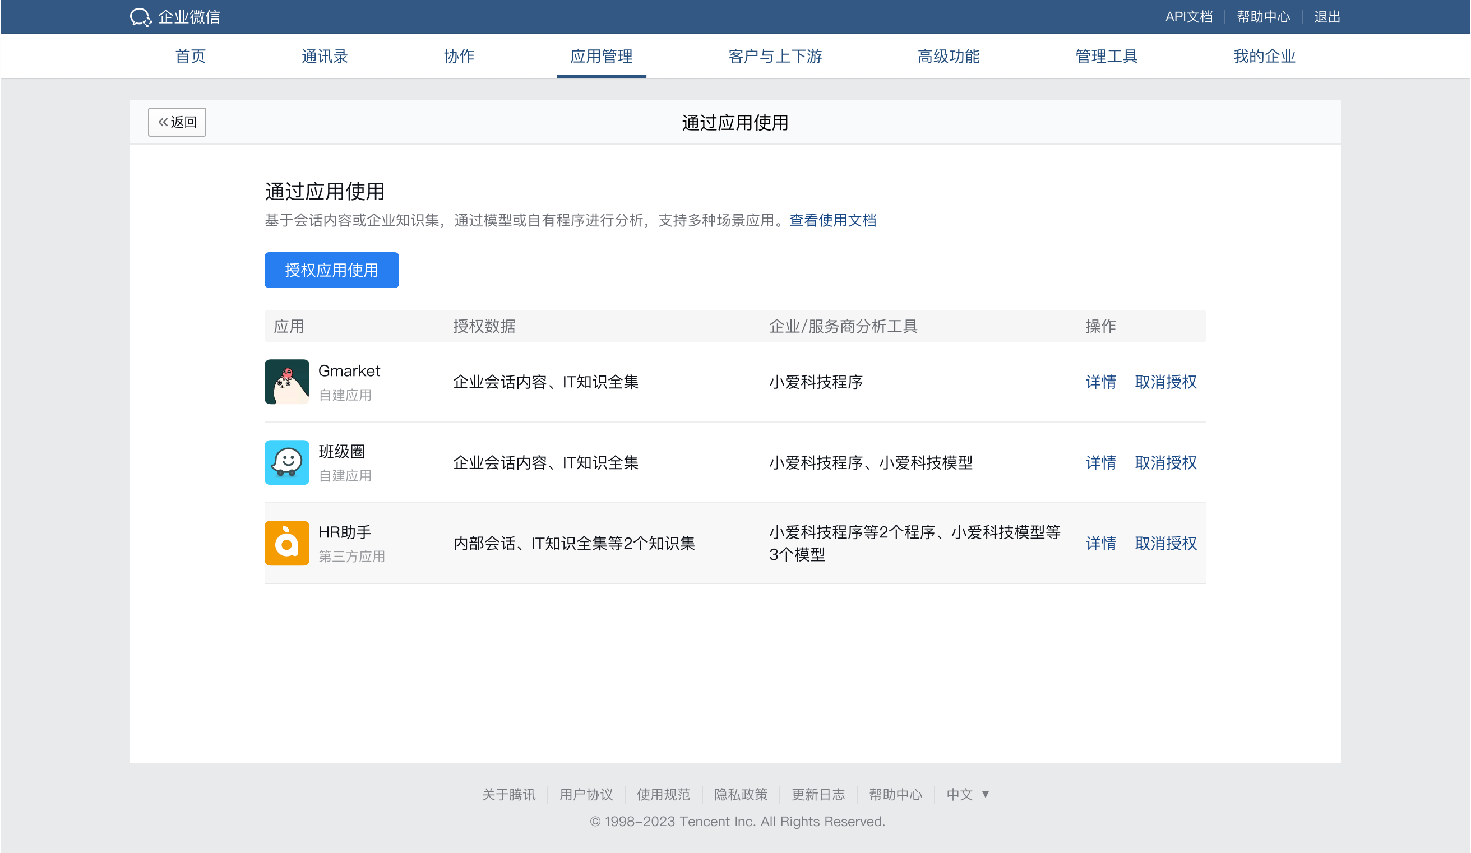Click 取消授权 for HR助手
The height and width of the screenshot is (853, 1471).
(1165, 543)
